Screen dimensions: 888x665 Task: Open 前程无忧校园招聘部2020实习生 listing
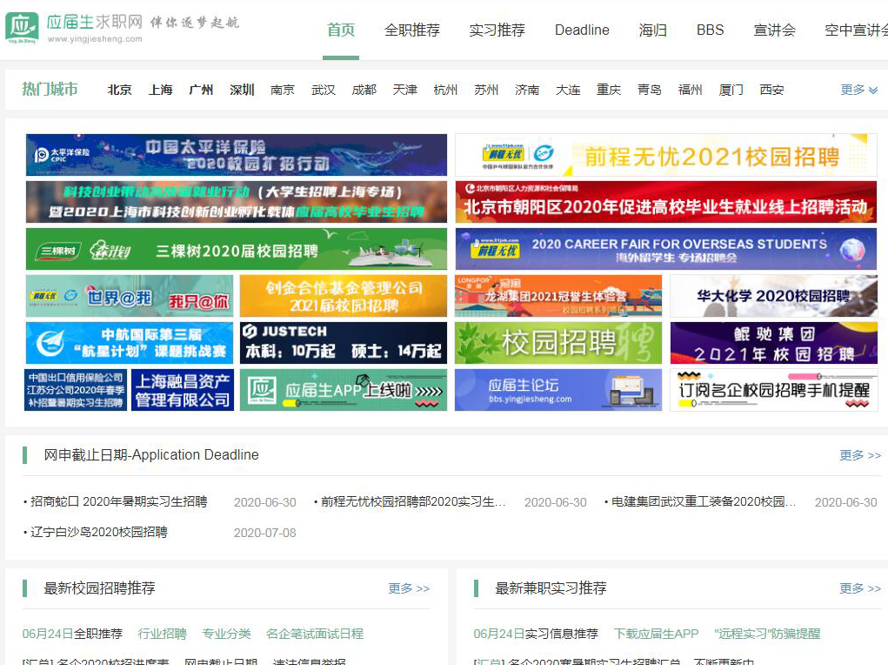(413, 501)
